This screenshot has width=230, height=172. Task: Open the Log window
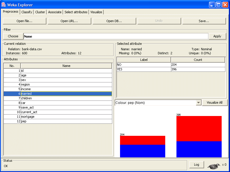(x=197, y=165)
